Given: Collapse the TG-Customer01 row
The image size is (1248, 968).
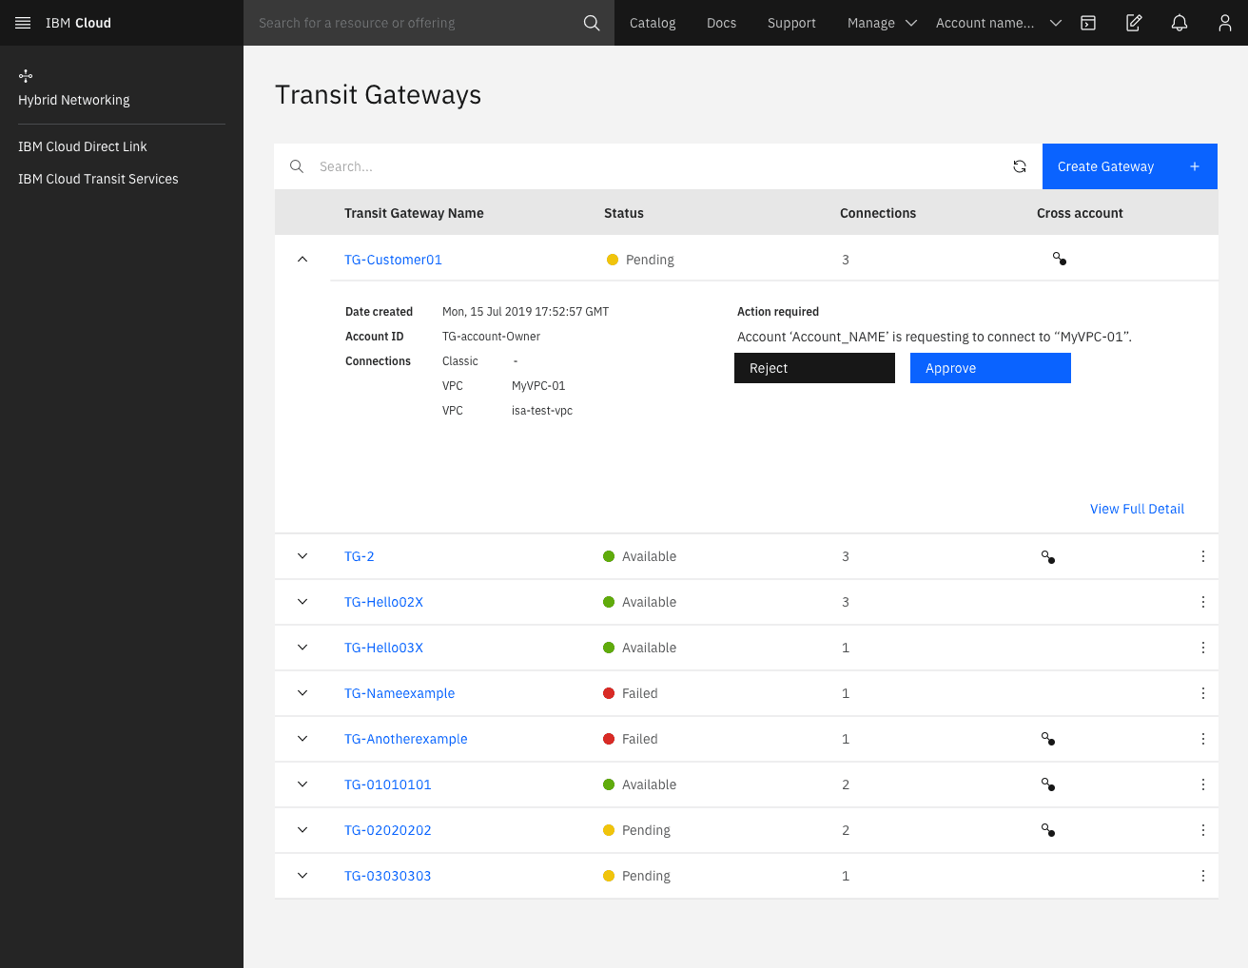Looking at the screenshot, I should (302, 259).
